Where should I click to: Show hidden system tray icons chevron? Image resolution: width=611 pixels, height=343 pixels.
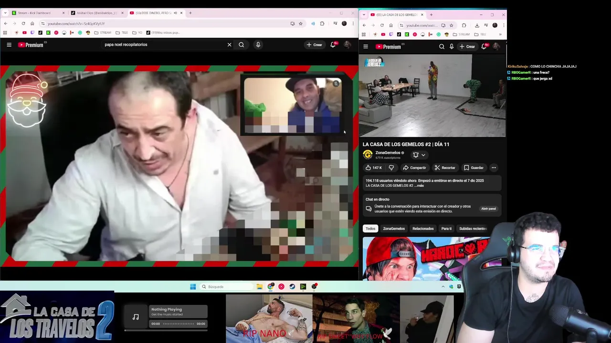[x=443, y=287]
